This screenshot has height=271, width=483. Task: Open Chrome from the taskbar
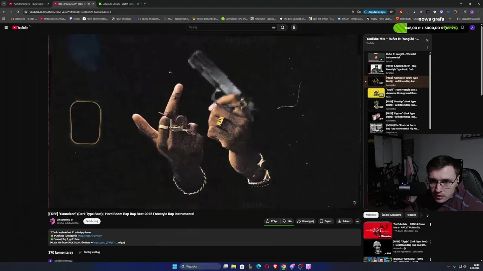point(283,266)
